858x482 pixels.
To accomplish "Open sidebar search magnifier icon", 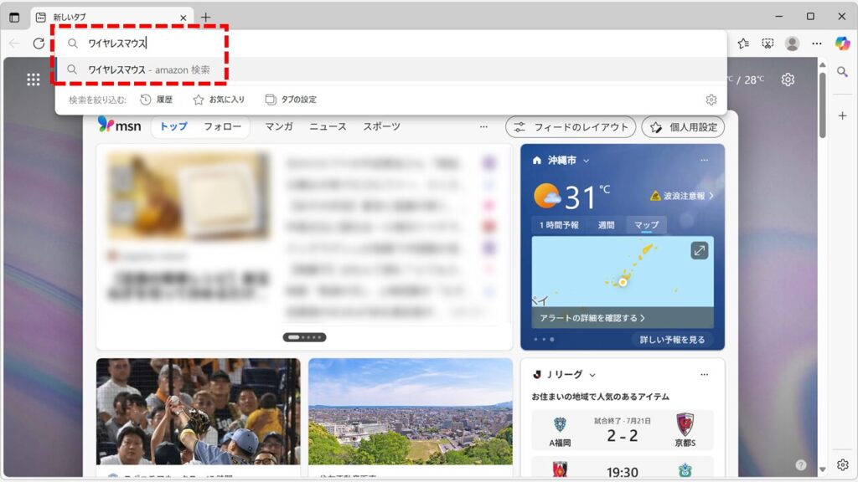I will pyautogui.click(x=842, y=72).
